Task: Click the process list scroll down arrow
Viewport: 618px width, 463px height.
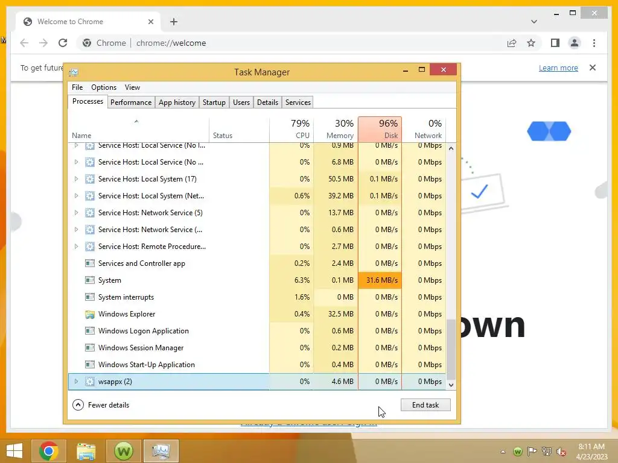Action: click(x=451, y=385)
